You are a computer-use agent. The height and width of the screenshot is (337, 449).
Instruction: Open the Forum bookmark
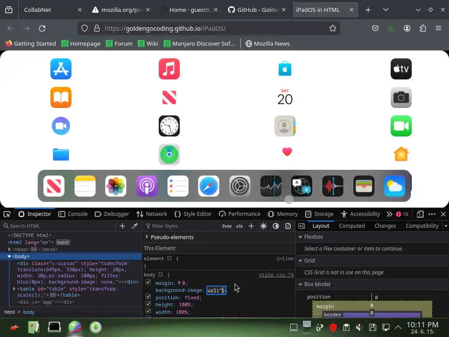pos(119,43)
